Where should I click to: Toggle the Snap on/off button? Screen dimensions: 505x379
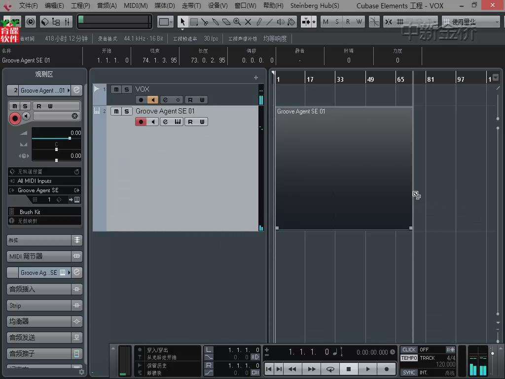(x=389, y=22)
